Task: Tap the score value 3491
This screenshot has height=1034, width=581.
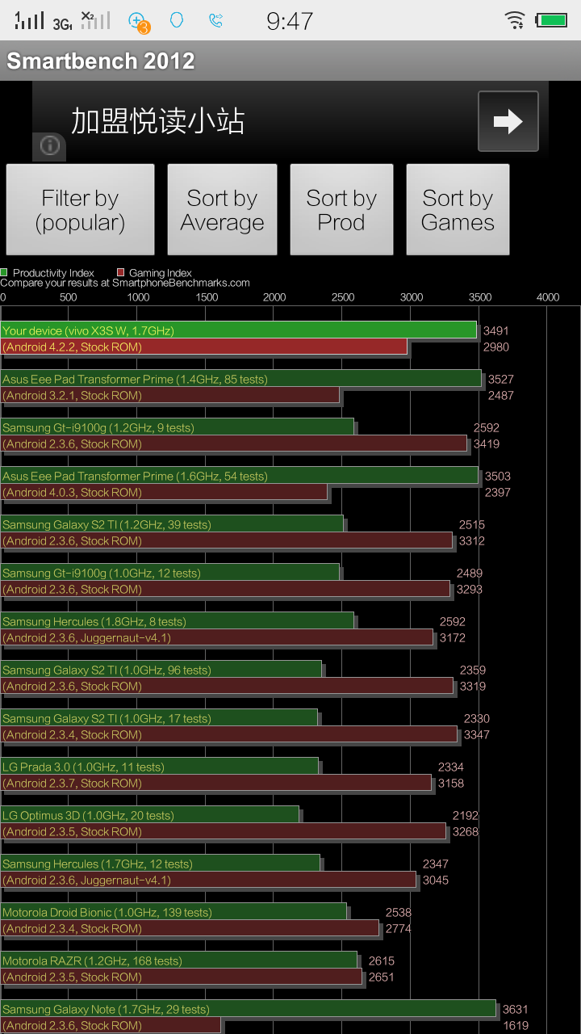Action: 496,330
